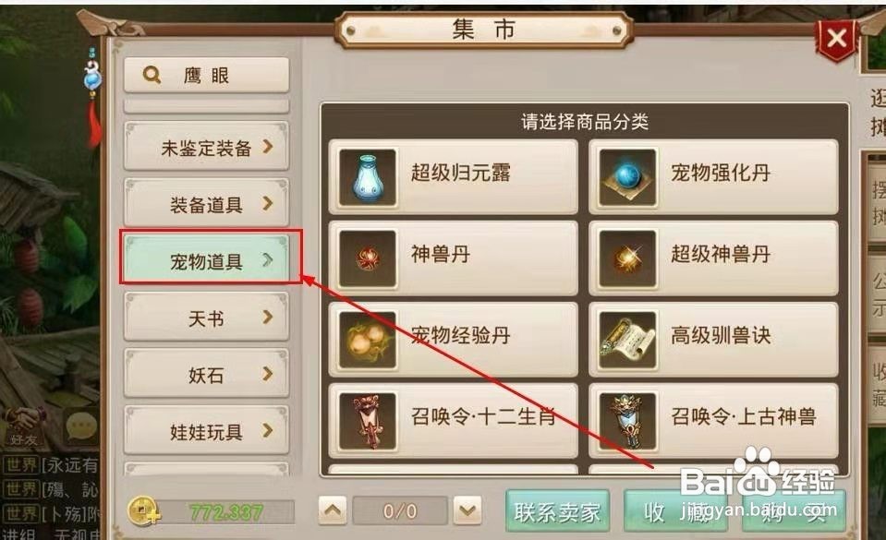The image size is (886, 540).
Task: Select the 超级归元露 vase icon
Action: point(368,177)
